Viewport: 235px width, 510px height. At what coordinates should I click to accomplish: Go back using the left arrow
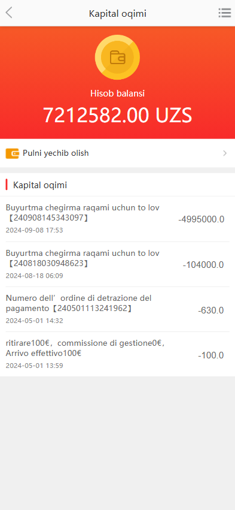click(x=9, y=13)
